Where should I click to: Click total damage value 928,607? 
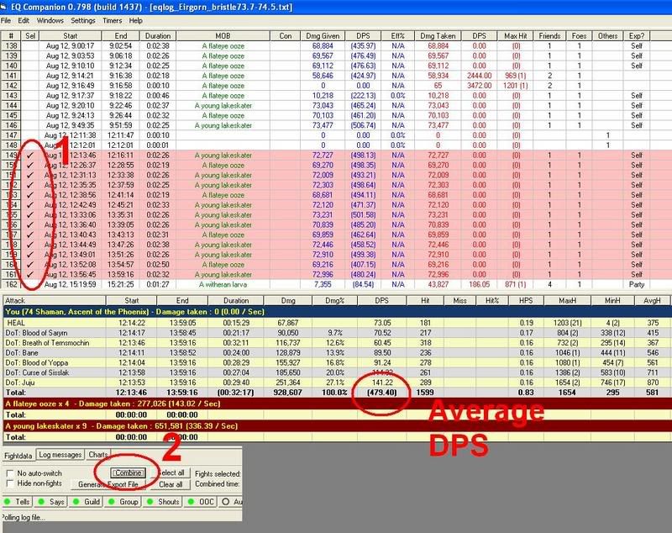pyautogui.click(x=287, y=393)
